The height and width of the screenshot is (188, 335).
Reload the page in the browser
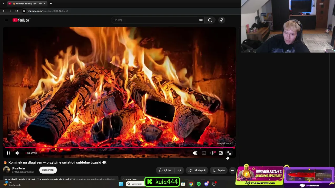click(16, 11)
